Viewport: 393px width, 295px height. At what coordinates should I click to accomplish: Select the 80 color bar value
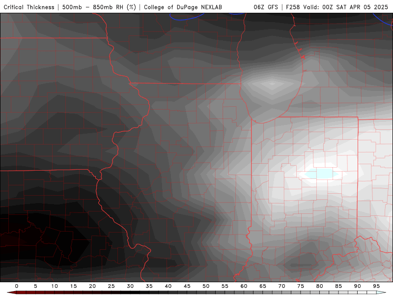pyautogui.click(x=320, y=286)
